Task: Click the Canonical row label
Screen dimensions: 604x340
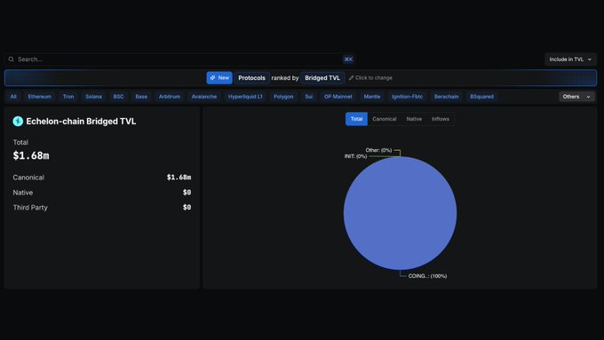Action: click(28, 178)
